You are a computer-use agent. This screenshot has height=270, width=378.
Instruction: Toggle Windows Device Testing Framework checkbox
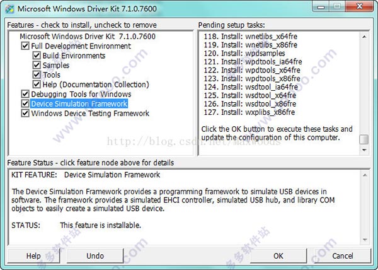(x=25, y=114)
